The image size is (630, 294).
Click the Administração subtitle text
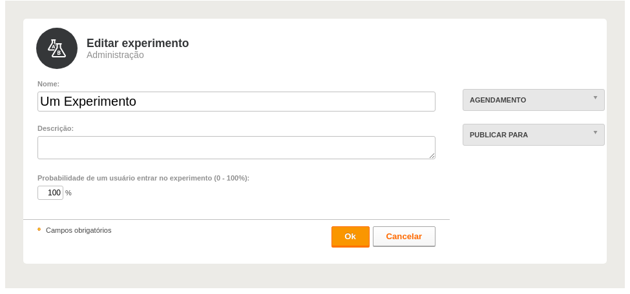[115, 55]
